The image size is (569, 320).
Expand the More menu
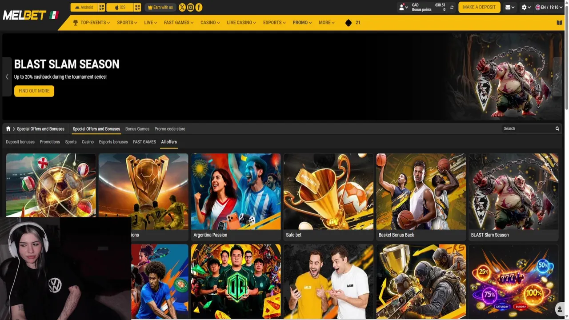tap(327, 23)
